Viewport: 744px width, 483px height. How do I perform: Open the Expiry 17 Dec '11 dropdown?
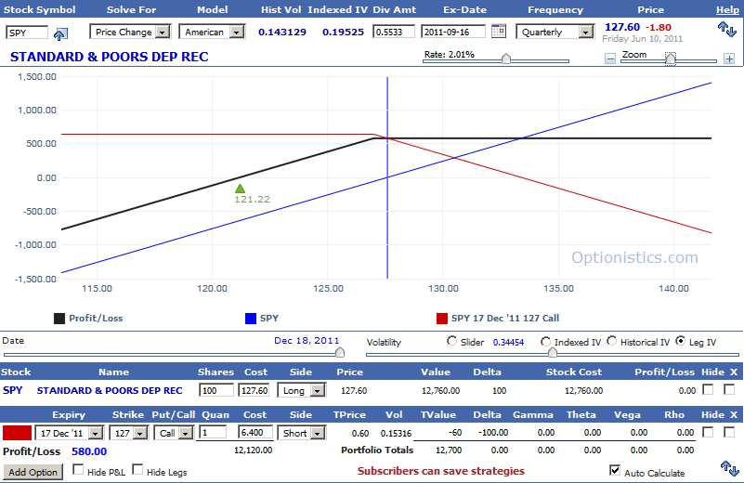click(70, 433)
